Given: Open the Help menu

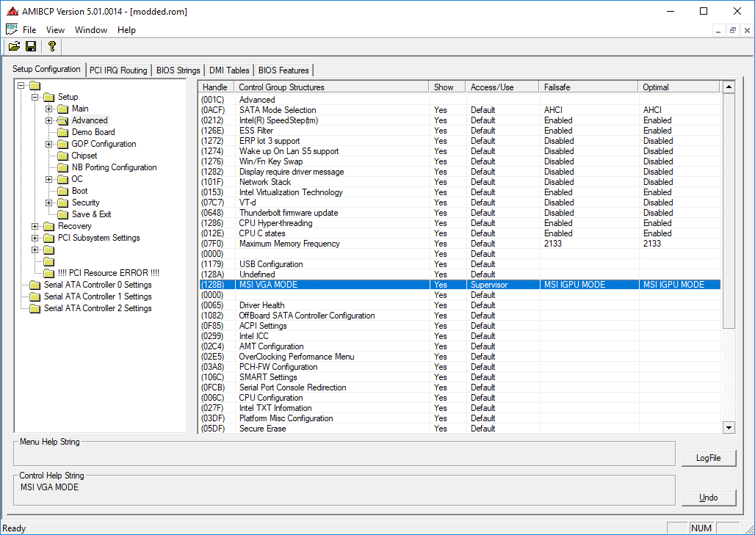Looking at the screenshot, I should (126, 30).
